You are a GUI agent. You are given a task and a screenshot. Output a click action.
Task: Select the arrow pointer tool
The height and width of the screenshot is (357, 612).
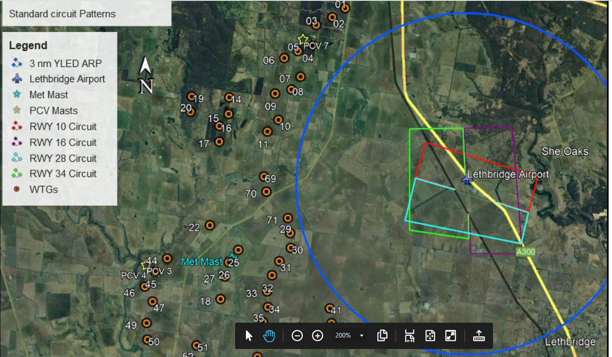[x=249, y=335]
